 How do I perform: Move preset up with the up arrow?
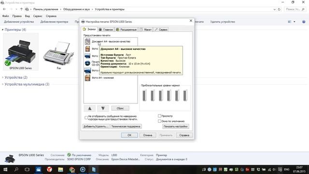click(90, 108)
